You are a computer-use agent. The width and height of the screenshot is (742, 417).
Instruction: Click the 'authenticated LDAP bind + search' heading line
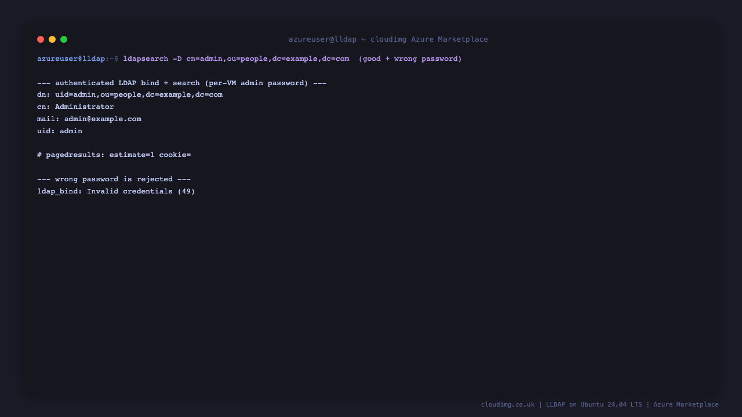[x=181, y=83]
